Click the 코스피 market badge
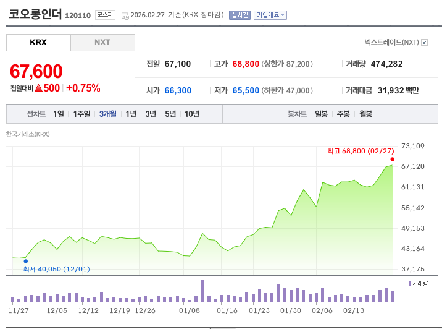Image resolution: width=442 pixels, height=329 pixels. (x=105, y=15)
